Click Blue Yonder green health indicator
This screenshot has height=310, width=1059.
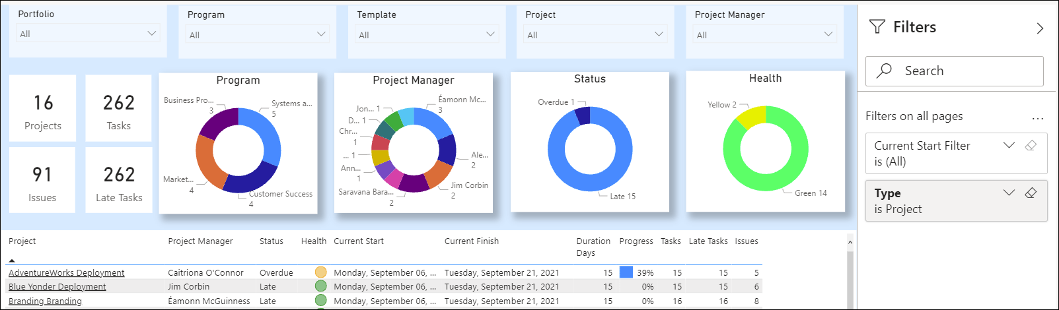click(321, 286)
